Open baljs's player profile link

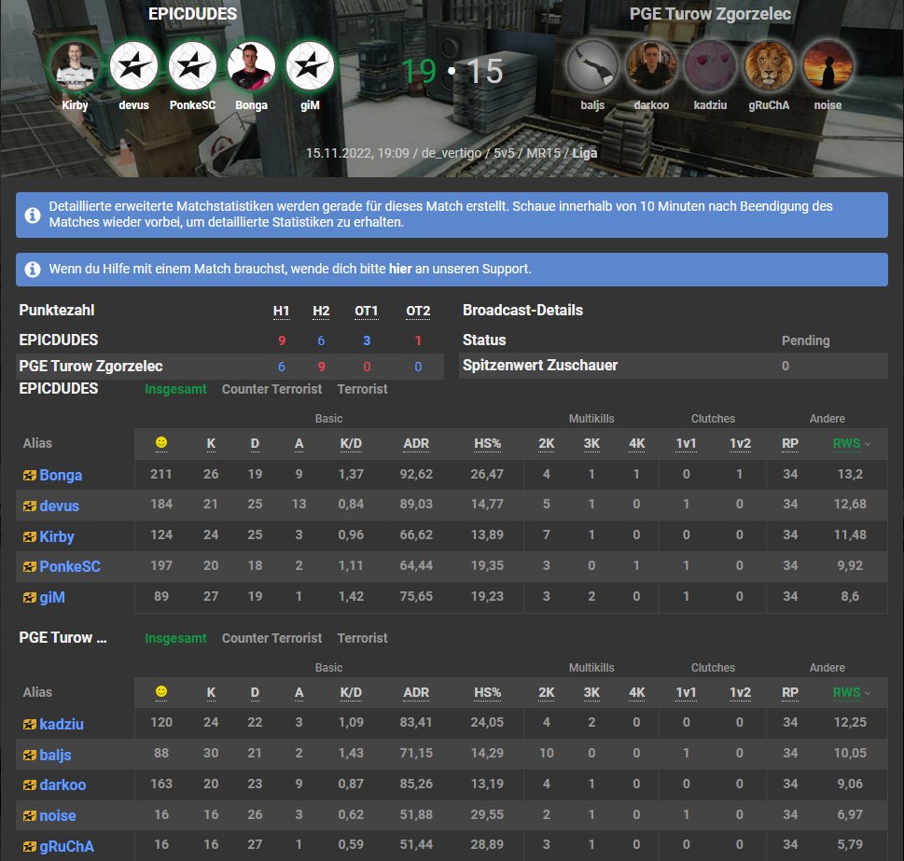point(55,755)
